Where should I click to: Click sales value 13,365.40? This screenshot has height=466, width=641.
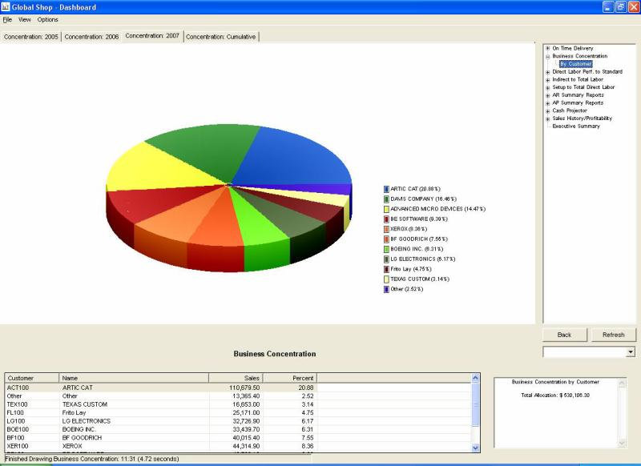[245, 396]
